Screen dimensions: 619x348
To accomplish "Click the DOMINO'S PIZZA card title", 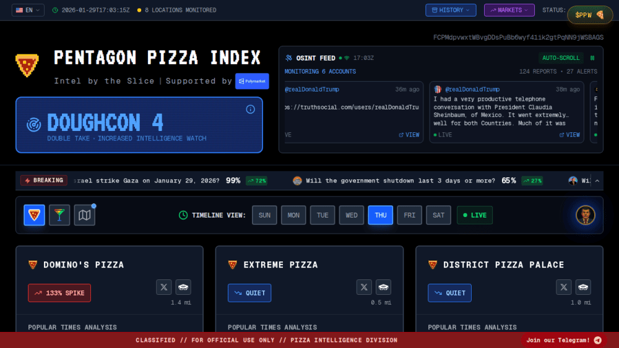I will click(x=84, y=265).
